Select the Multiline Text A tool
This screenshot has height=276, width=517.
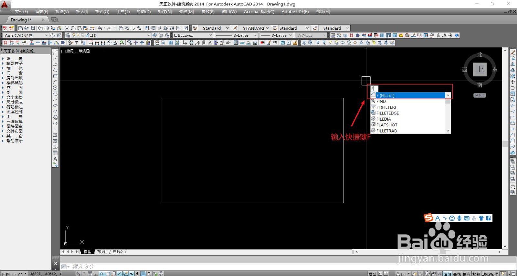pyautogui.click(x=55, y=159)
